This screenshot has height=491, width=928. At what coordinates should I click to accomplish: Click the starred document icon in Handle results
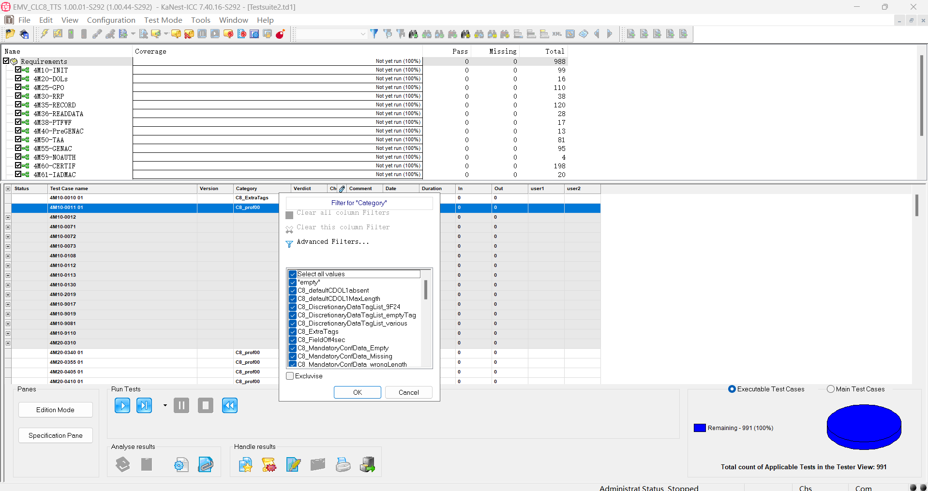coord(245,465)
